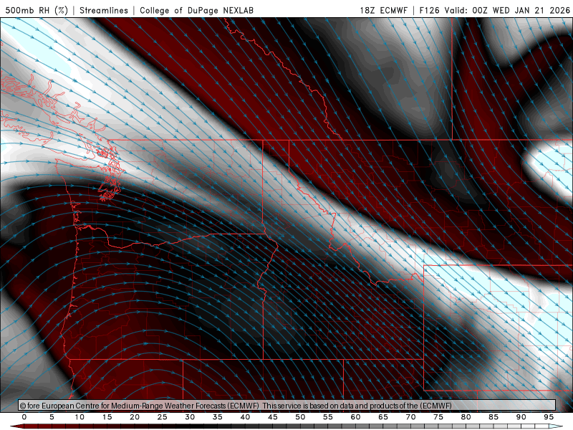Click "College of DuPage NEXLAB" header text
This screenshot has height=430, width=573.
[196, 10]
